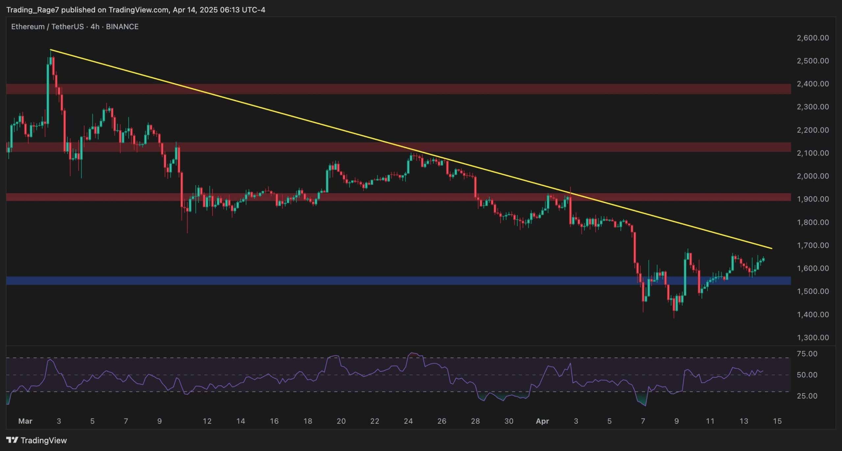This screenshot has width=842, height=451.
Task: Click the 1,500.00 price axis label
Action: (812, 291)
